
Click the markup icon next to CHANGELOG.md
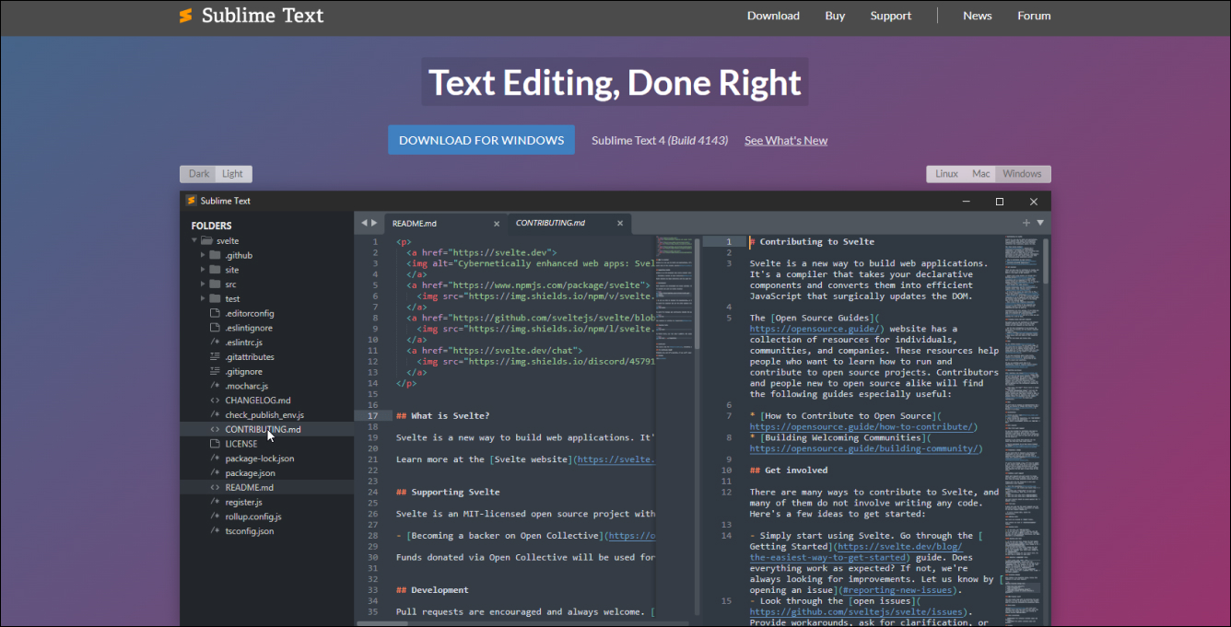coord(215,401)
